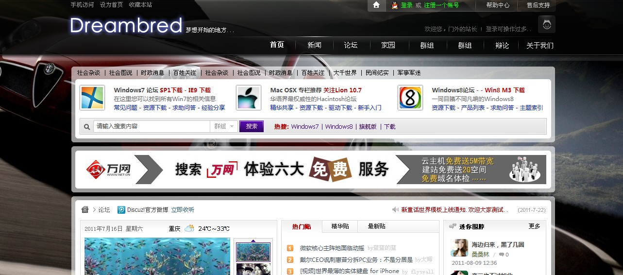The width and height of the screenshot is (623, 275).
Task: Open 家园 in main navigation
Action: click(388, 45)
